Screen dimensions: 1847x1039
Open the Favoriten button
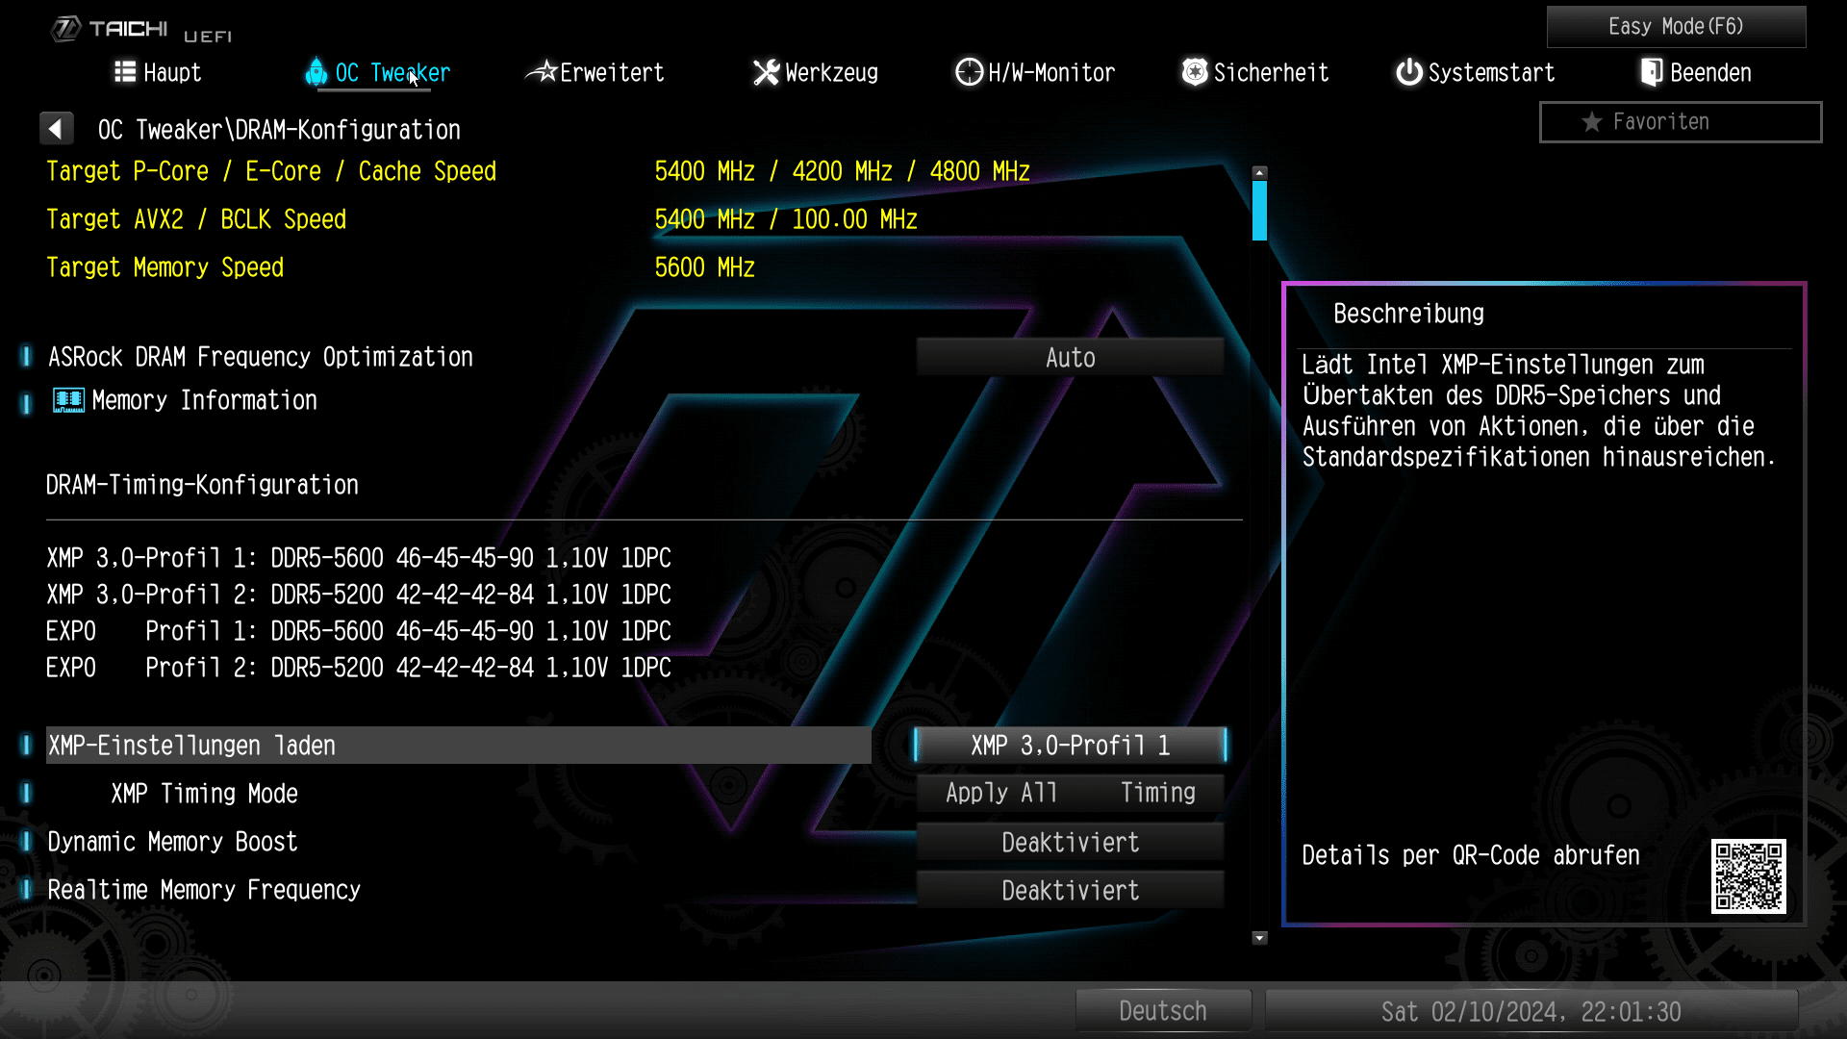click(x=1680, y=122)
